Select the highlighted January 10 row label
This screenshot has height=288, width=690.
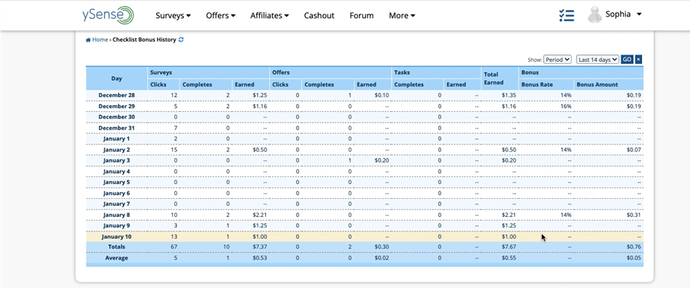click(117, 236)
